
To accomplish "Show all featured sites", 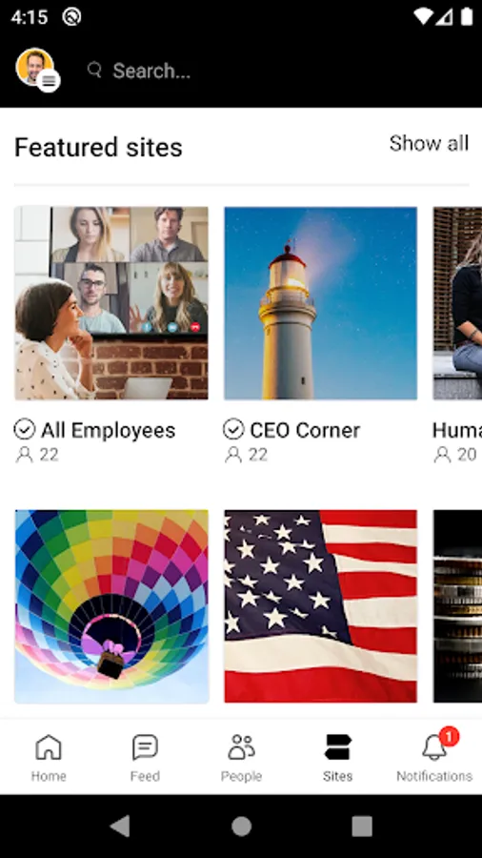I will click(429, 143).
